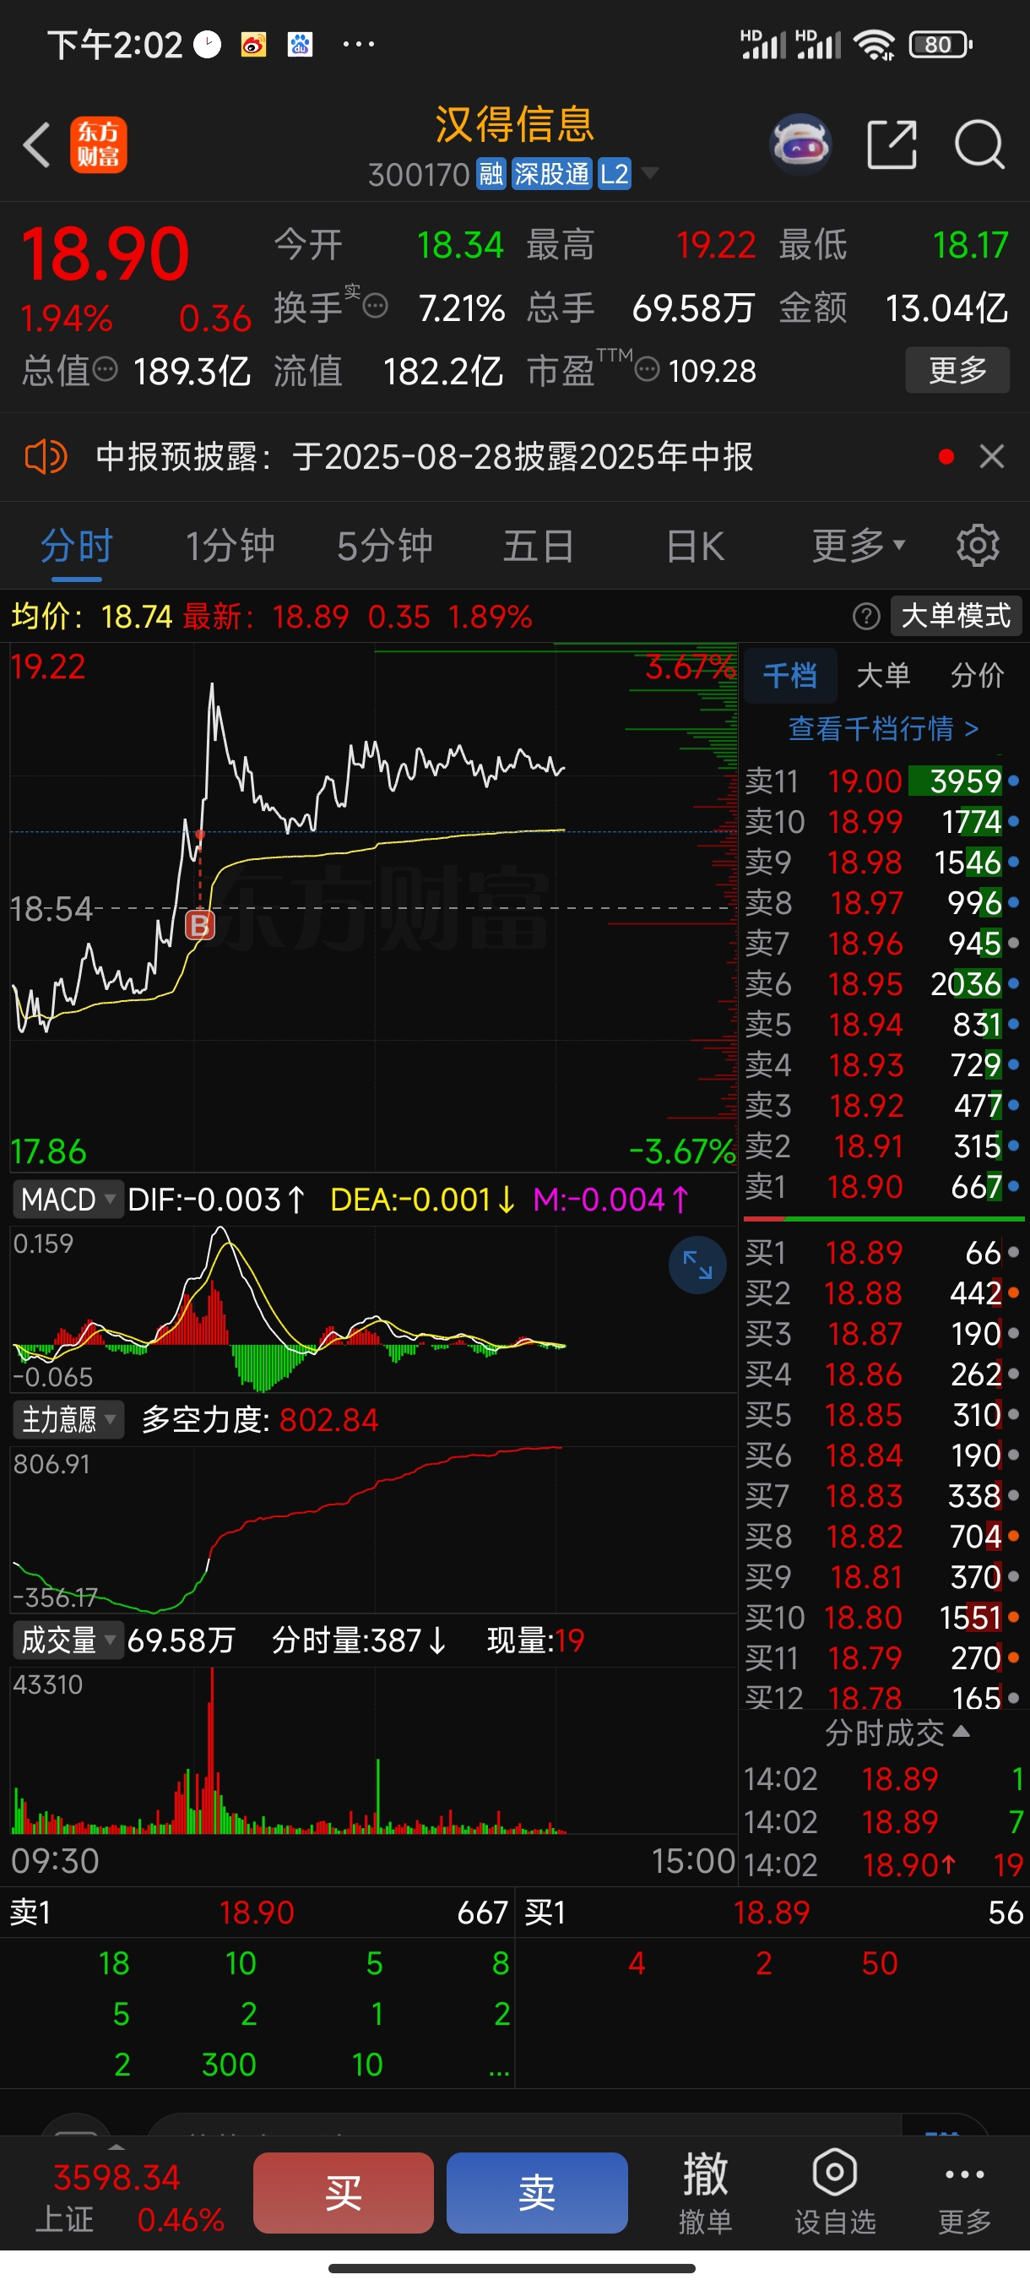Dismiss the 中报预披露 notice

coord(992,457)
